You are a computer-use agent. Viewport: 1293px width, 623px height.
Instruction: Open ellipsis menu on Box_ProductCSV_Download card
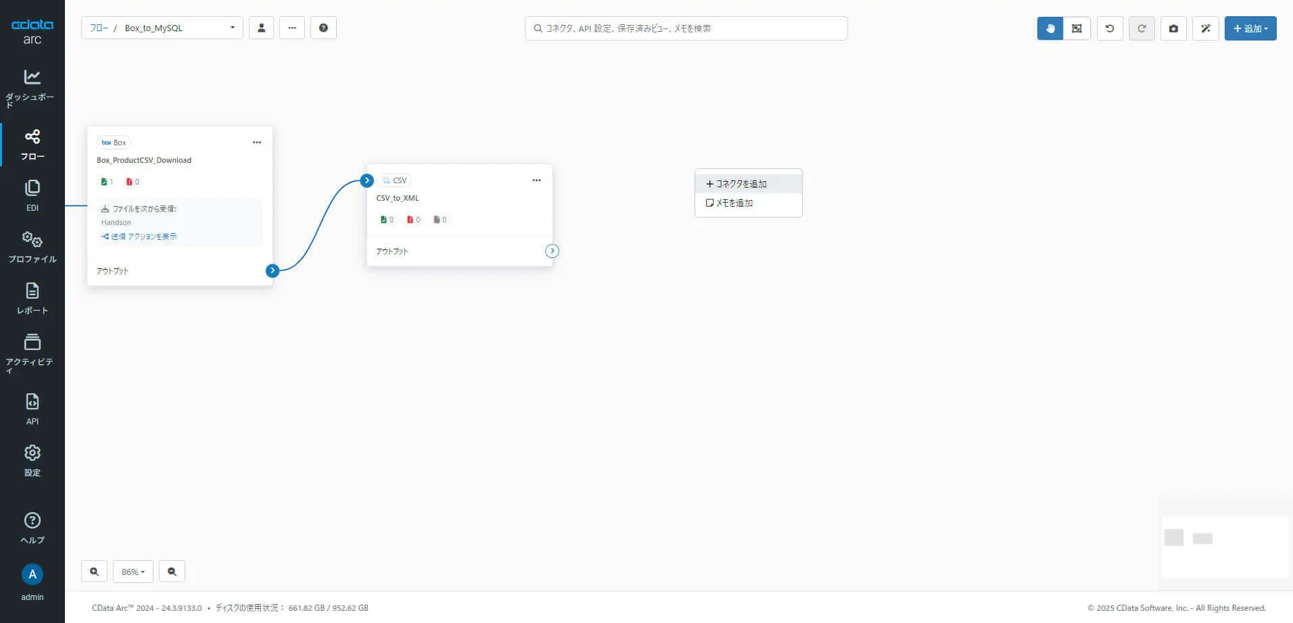pyautogui.click(x=257, y=143)
